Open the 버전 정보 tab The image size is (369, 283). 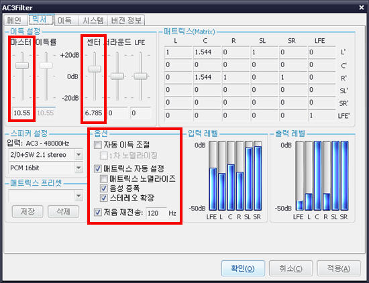[126, 21]
